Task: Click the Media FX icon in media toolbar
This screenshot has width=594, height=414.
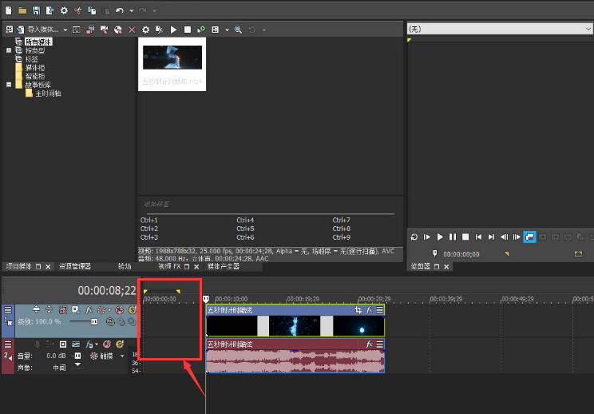Action: click(x=160, y=30)
